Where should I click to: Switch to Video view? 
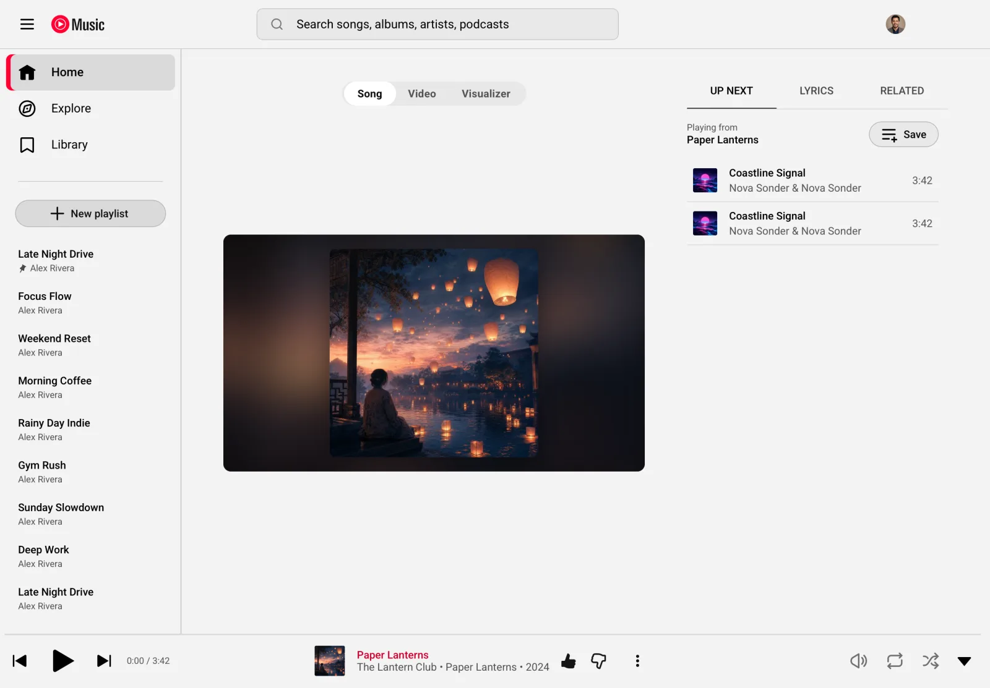[422, 94]
